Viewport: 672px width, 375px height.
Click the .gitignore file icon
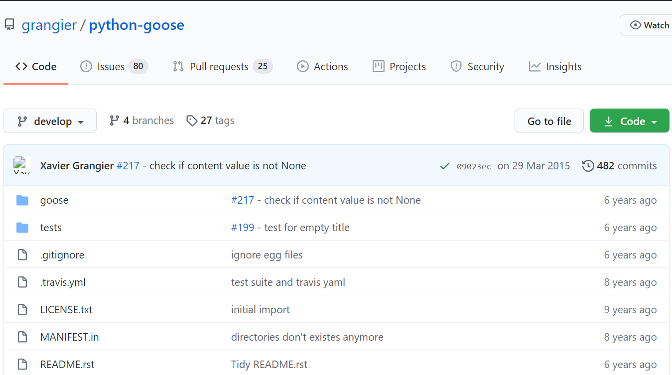click(x=22, y=255)
